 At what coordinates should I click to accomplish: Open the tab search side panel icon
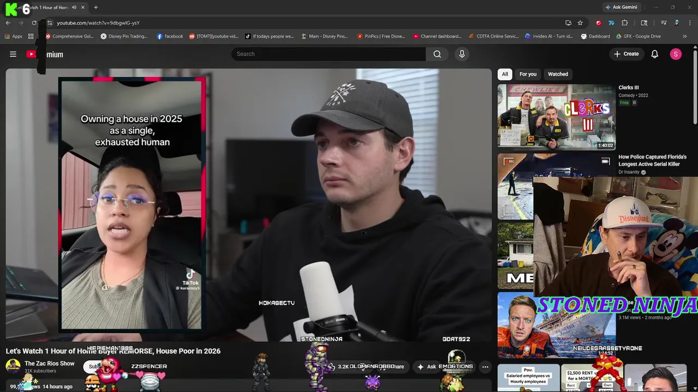click(x=644, y=23)
